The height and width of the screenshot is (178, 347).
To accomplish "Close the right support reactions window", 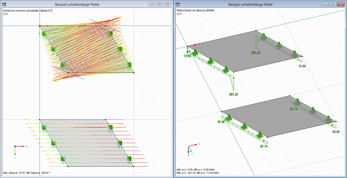I will click(341, 5).
